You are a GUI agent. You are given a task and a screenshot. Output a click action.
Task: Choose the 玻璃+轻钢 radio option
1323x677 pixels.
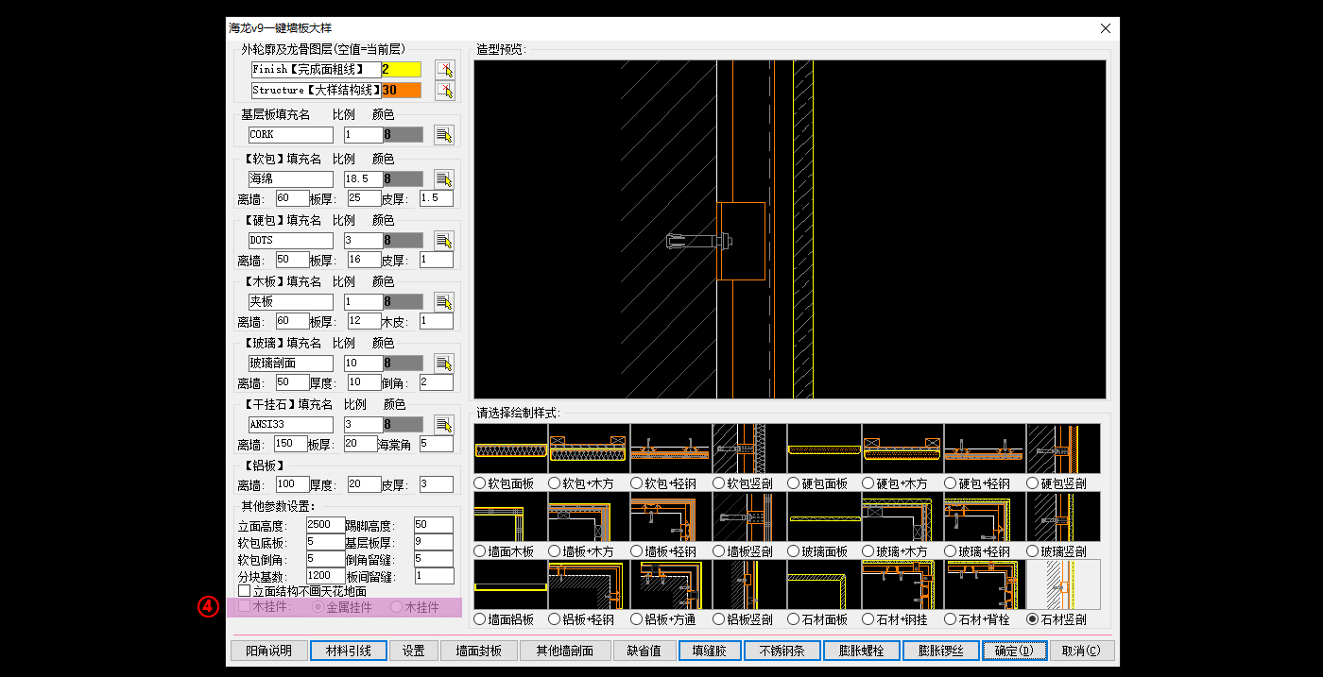(951, 551)
